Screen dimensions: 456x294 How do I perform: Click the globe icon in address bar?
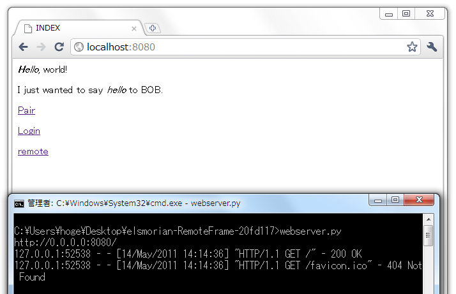79,47
